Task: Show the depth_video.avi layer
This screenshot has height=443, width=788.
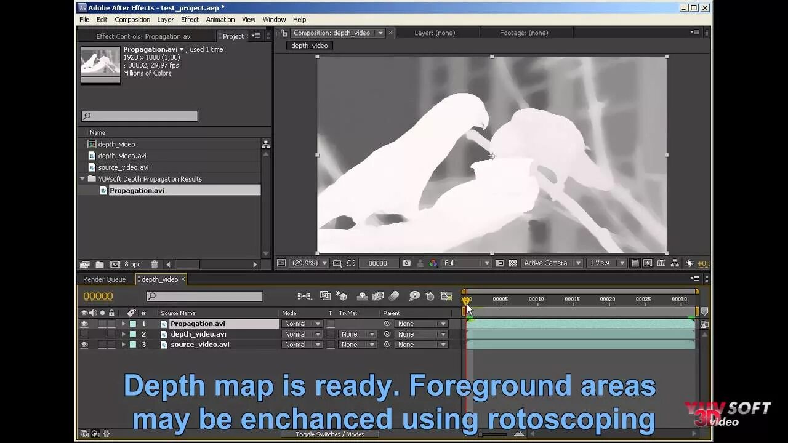Action: click(84, 334)
